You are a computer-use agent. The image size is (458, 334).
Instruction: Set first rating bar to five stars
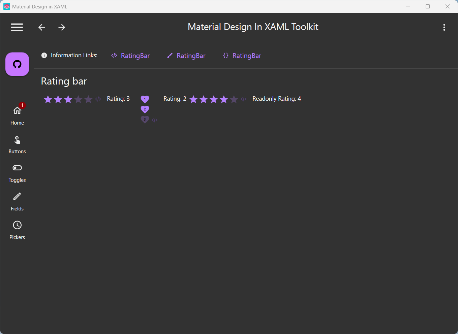pyautogui.click(x=88, y=99)
